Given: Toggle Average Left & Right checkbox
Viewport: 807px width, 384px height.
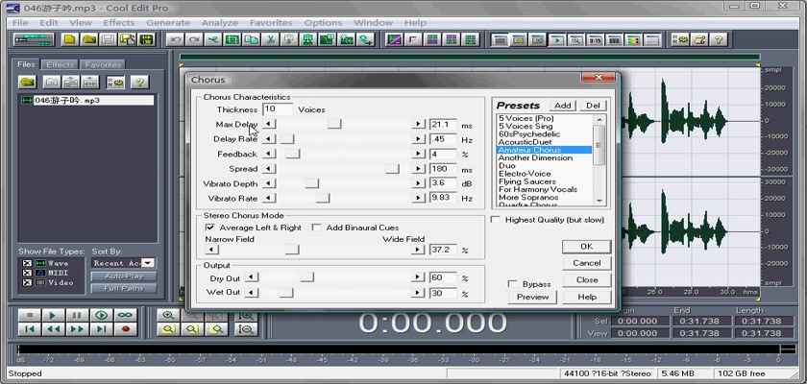Looking at the screenshot, I should click(209, 228).
